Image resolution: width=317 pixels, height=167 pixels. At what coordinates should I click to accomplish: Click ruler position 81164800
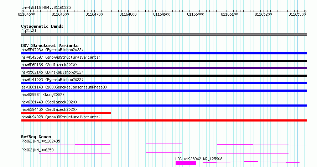128,14
